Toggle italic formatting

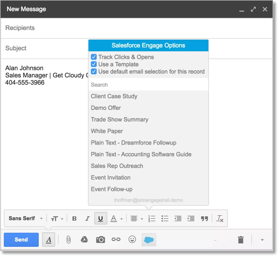(87, 218)
